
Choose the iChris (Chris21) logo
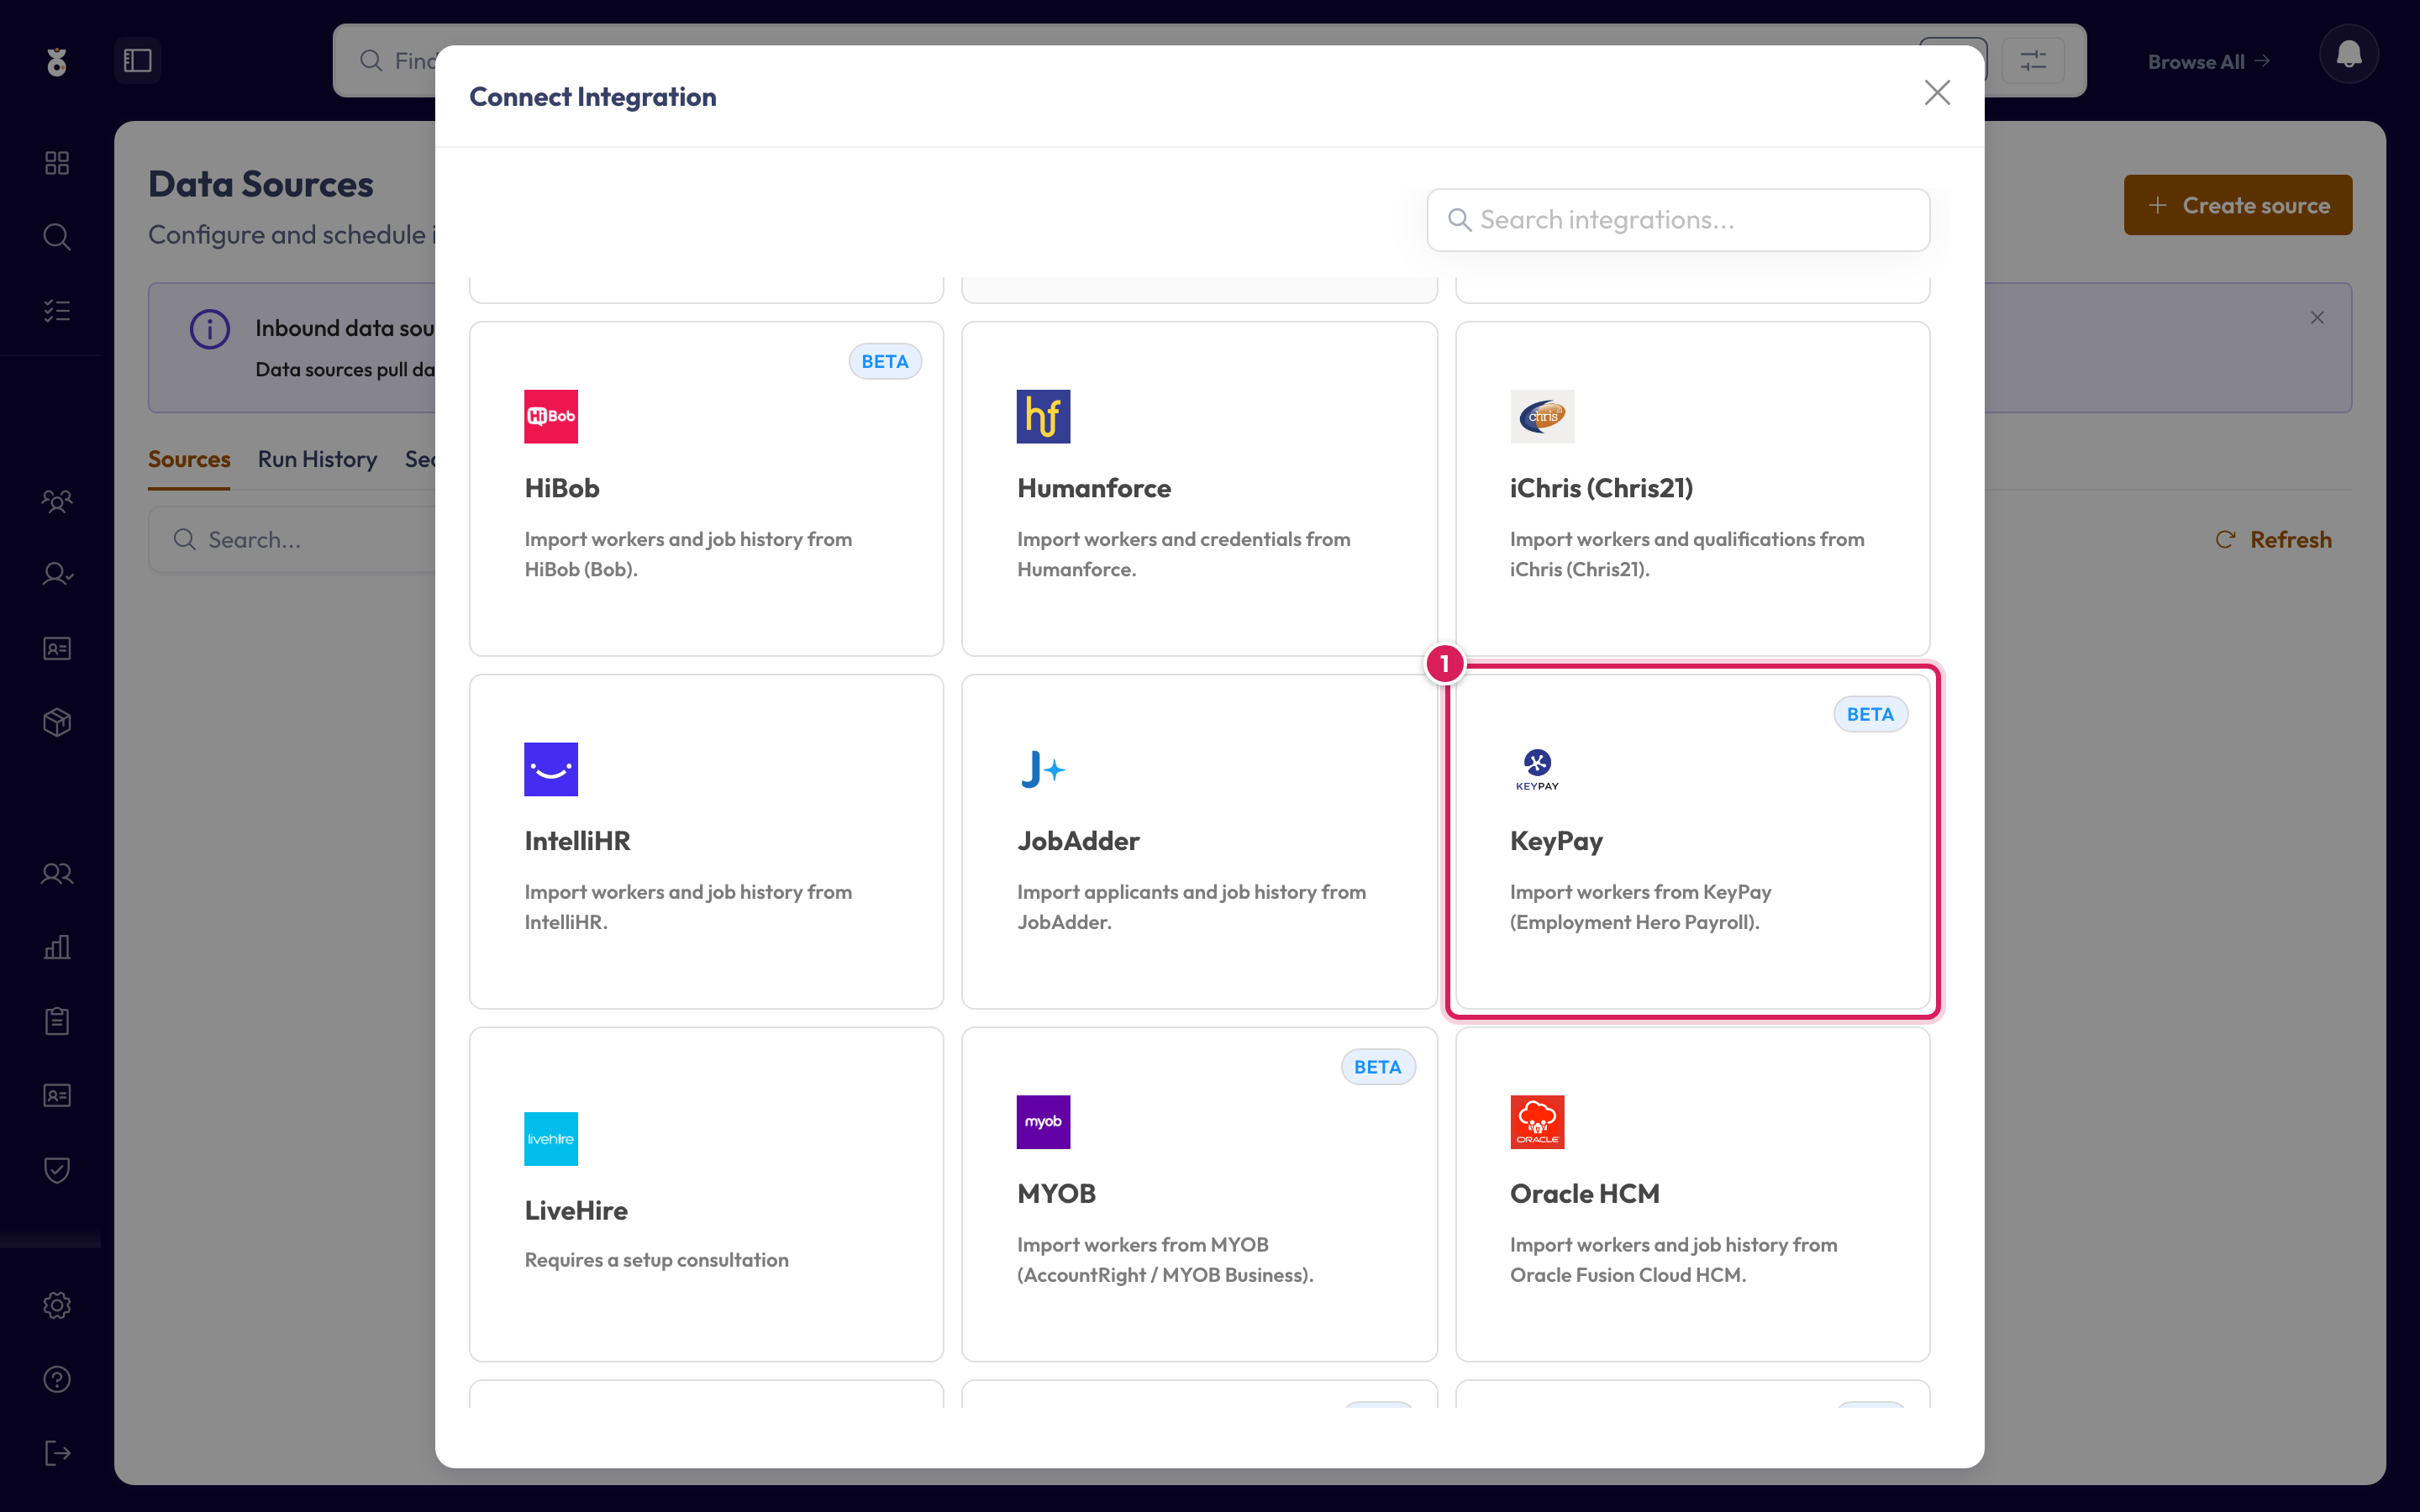pos(1541,416)
